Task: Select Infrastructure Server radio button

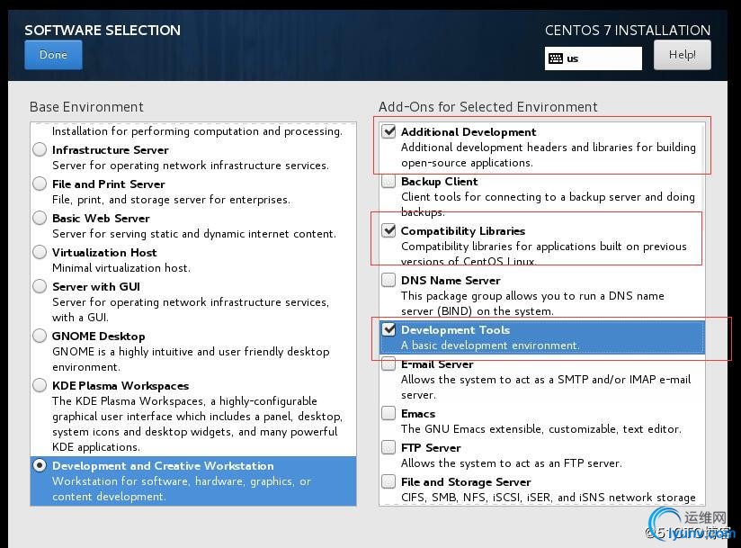Action: 40,150
